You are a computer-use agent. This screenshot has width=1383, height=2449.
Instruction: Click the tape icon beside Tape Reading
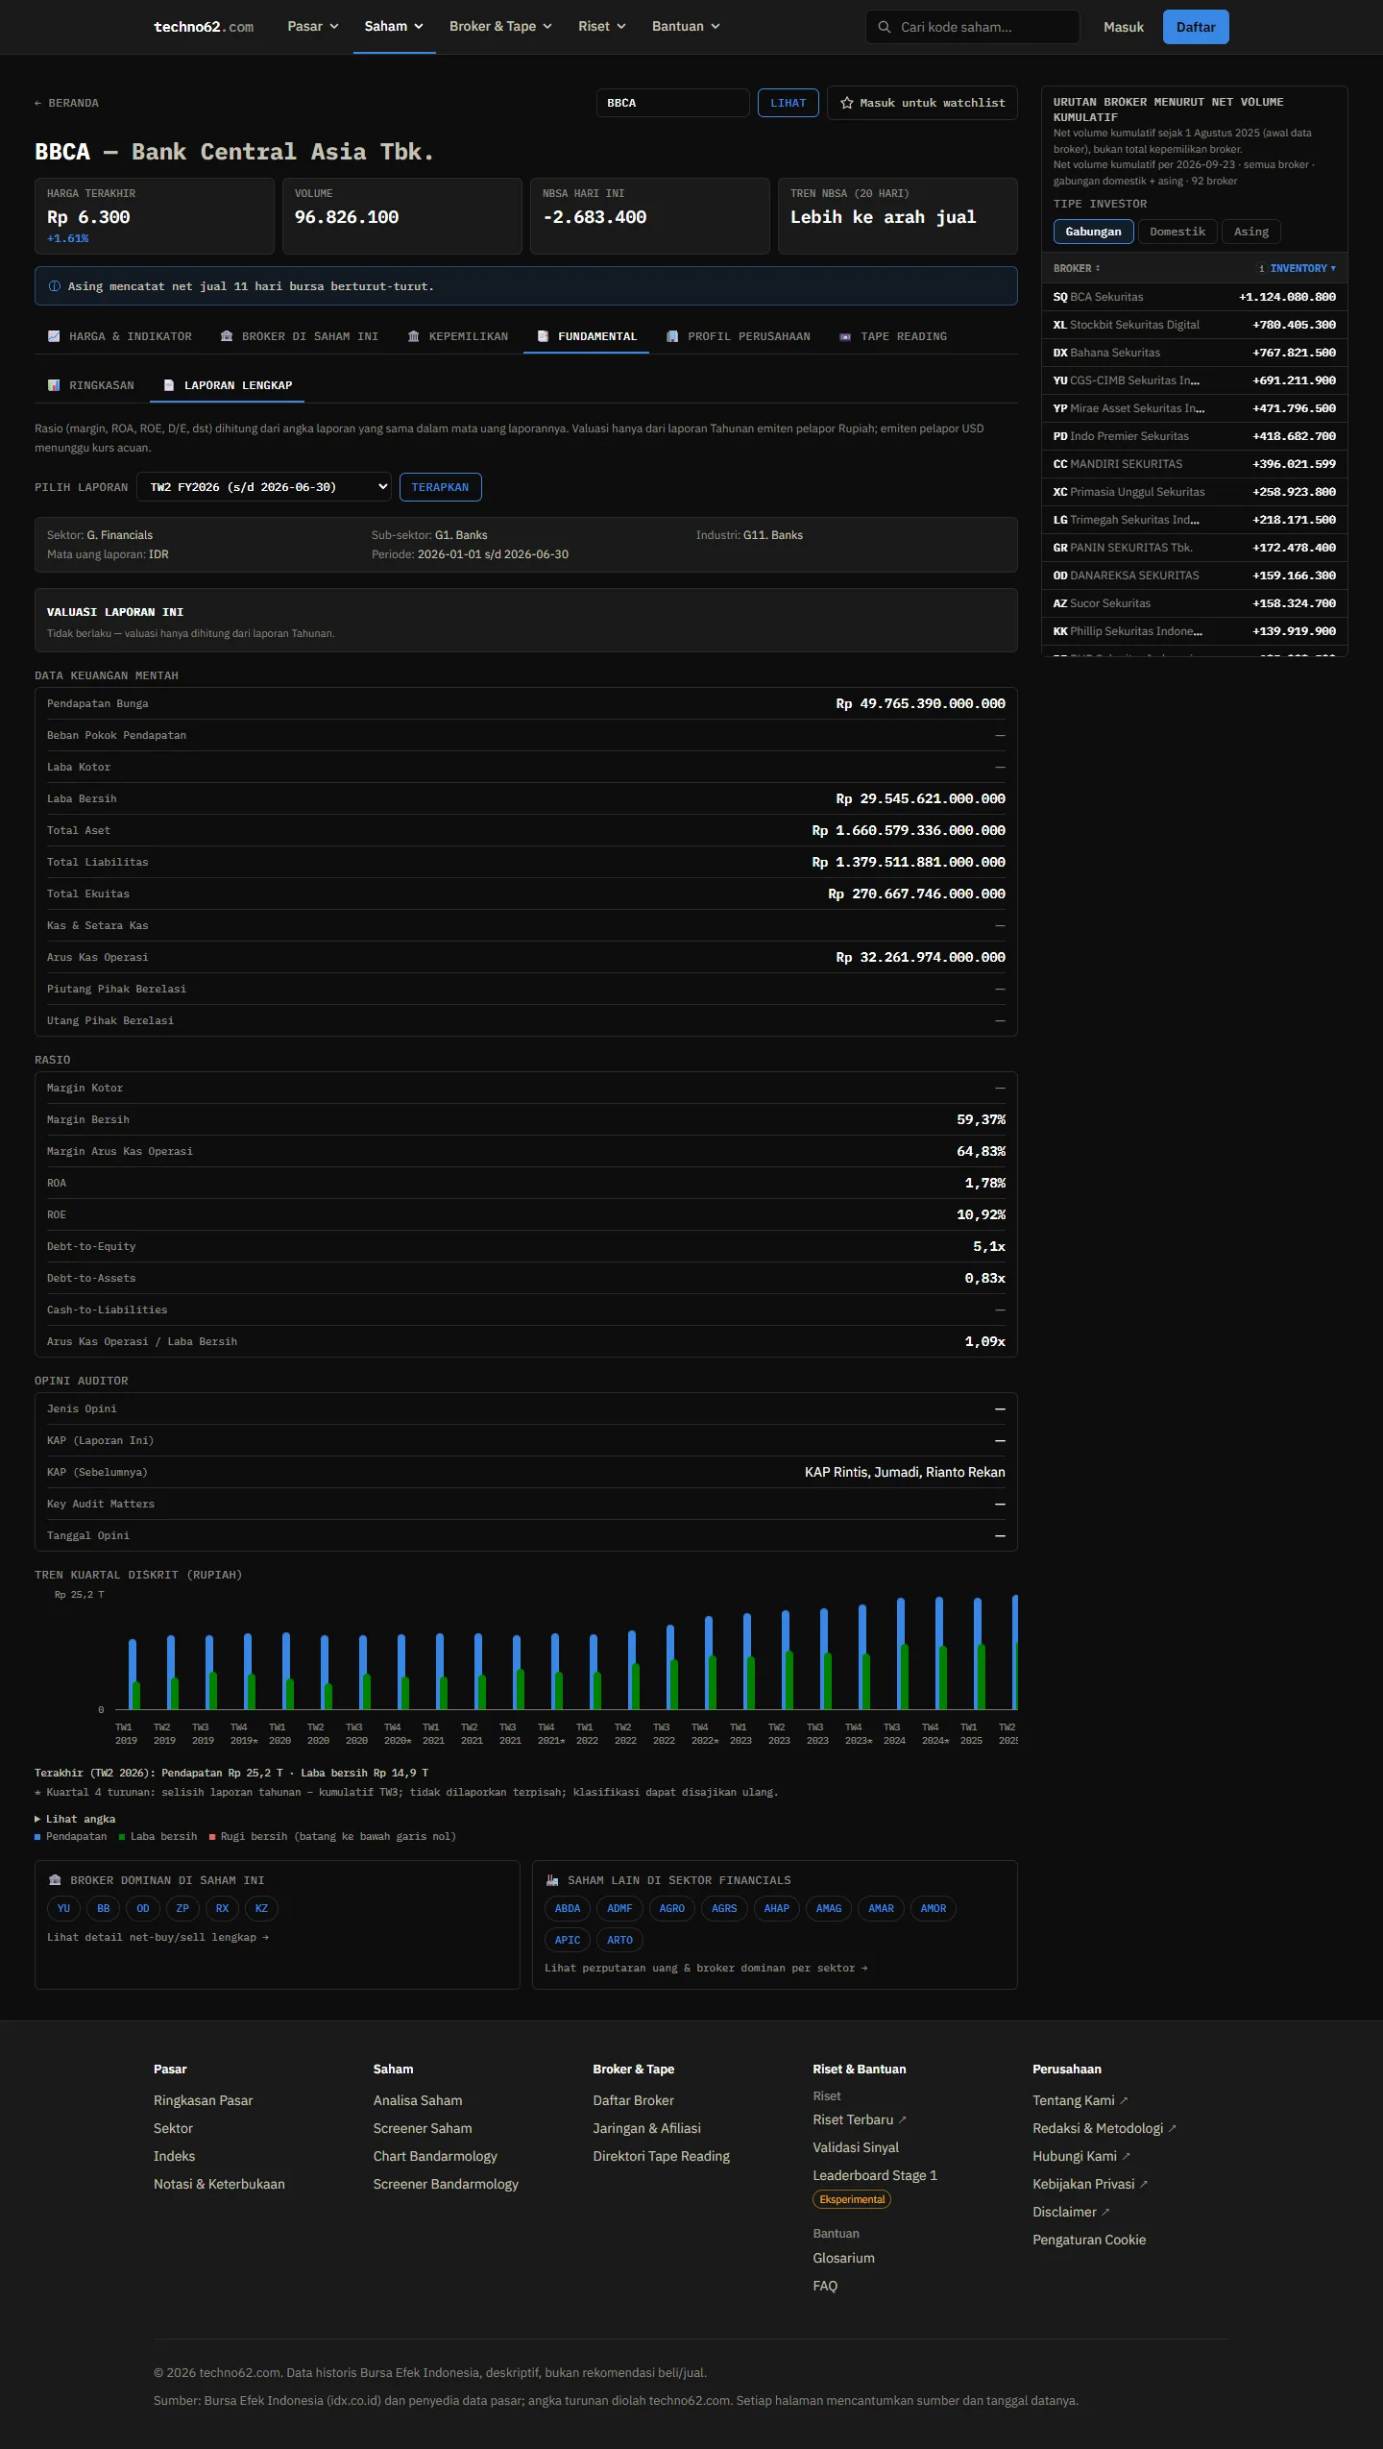point(845,336)
